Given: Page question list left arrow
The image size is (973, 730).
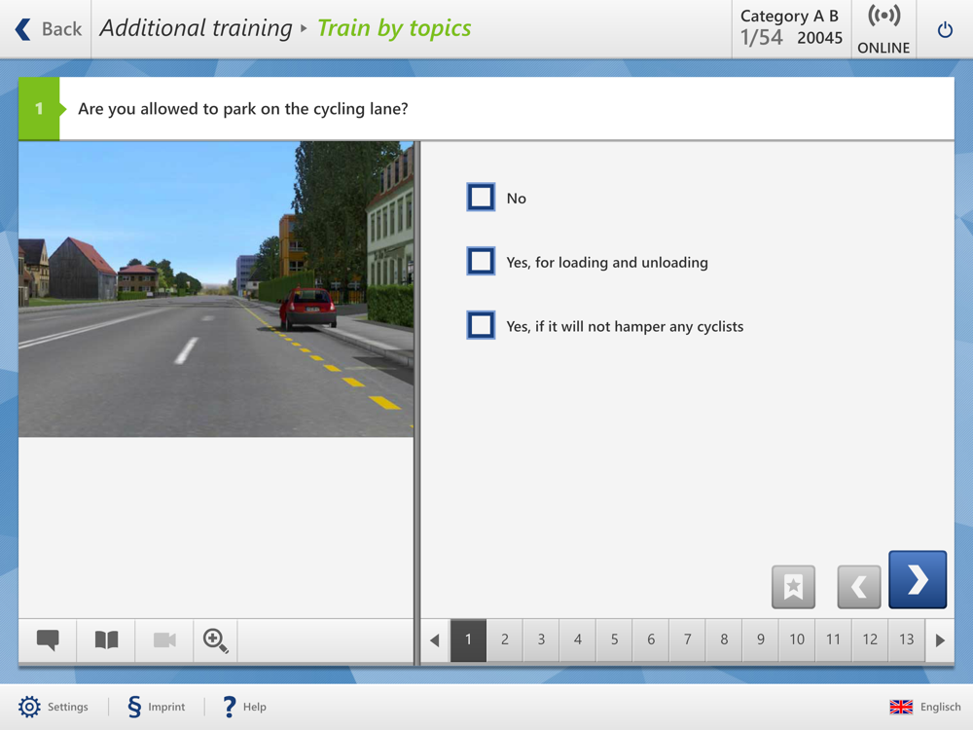Looking at the screenshot, I should pyautogui.click(x=435, y=640).
